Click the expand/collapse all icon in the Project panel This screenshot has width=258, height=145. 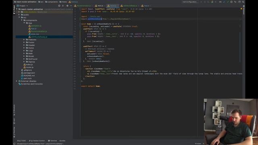63,6
